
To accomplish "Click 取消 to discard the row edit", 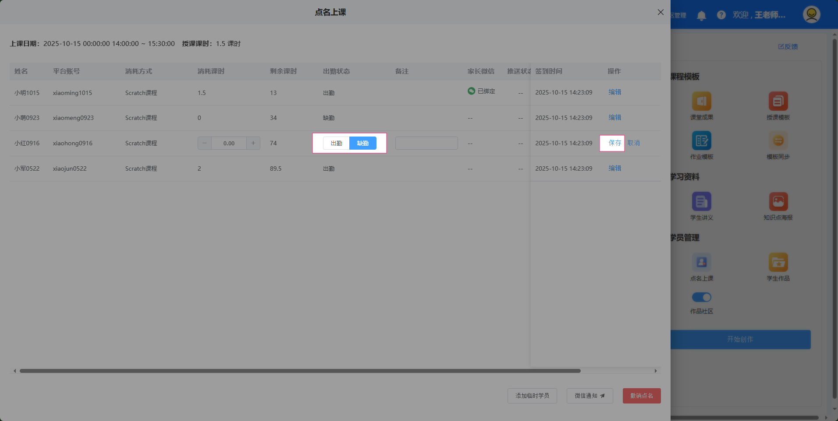I will click(633, 143).
